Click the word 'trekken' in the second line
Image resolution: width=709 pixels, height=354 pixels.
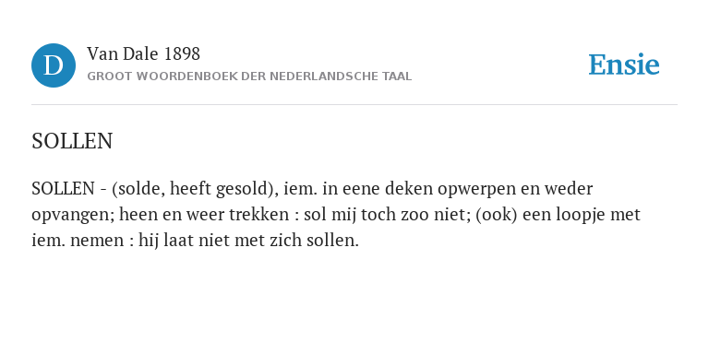click(x=259, y=214)
